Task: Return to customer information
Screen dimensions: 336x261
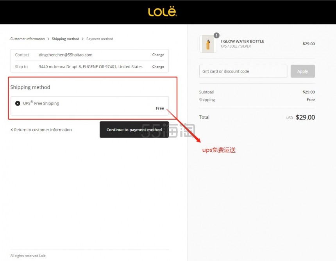Action: [x=41, y=130]
